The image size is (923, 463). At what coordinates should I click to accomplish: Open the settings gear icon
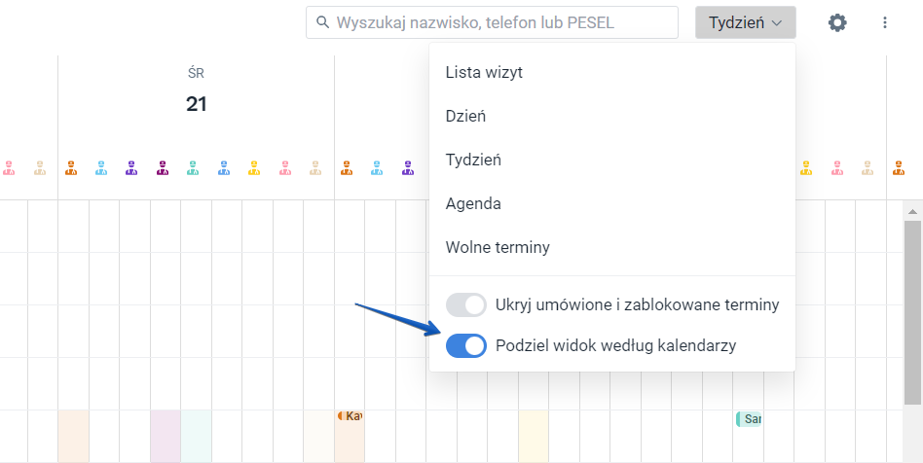click(x=837, y=22)
